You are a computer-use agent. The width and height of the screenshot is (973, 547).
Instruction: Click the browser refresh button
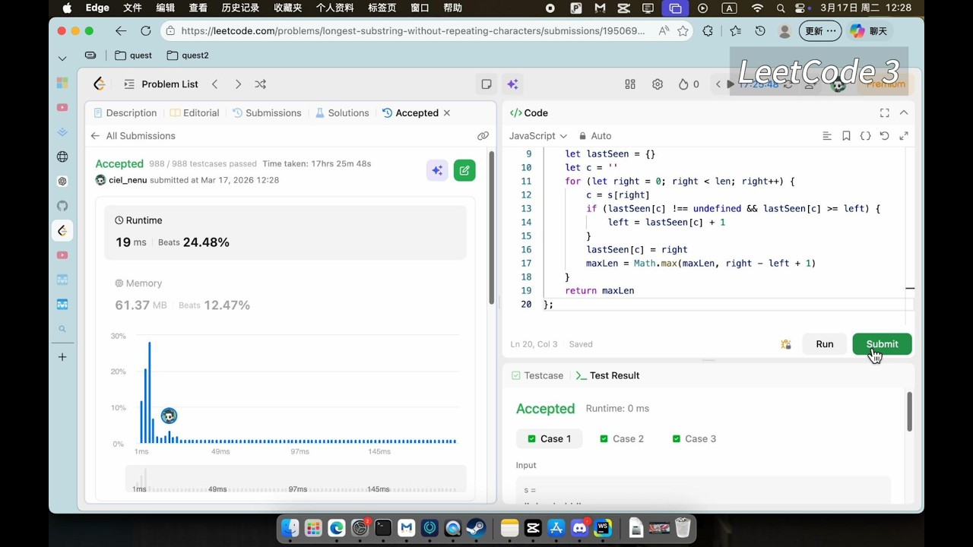coord(146,31)
